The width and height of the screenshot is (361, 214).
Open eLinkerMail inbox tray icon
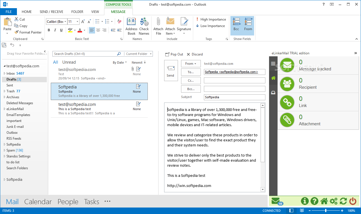pos(273,93)
